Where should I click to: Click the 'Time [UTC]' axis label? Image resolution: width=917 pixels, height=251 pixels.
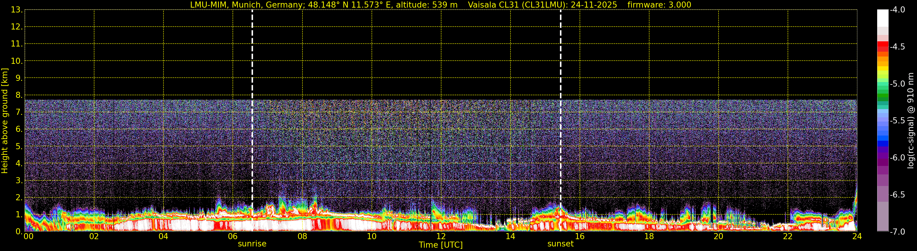[441, 245]
